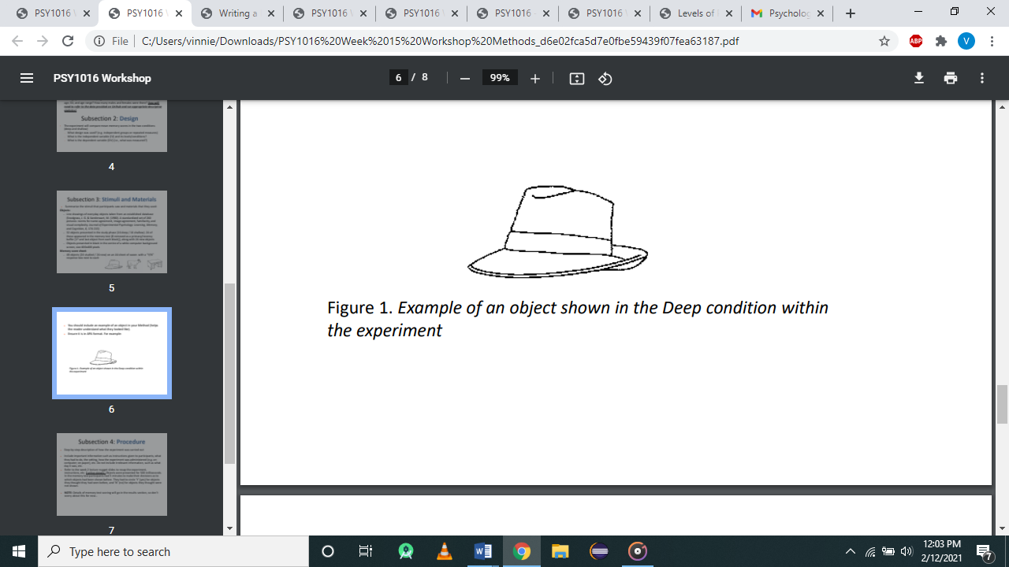Click the fit to page icon
This screenshot has height=567, width=1009.
click(x=577, y=78)
